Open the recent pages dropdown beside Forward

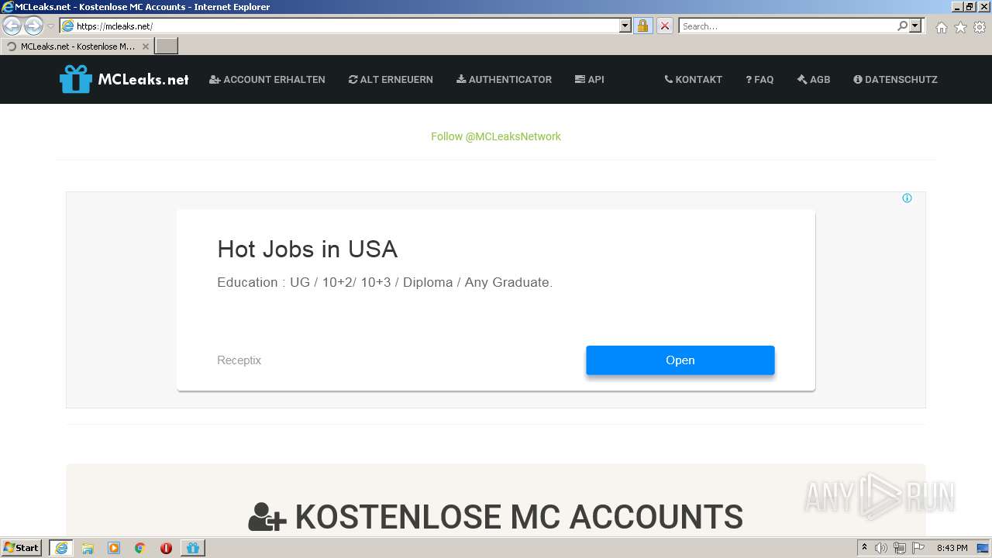coord(50,26)
